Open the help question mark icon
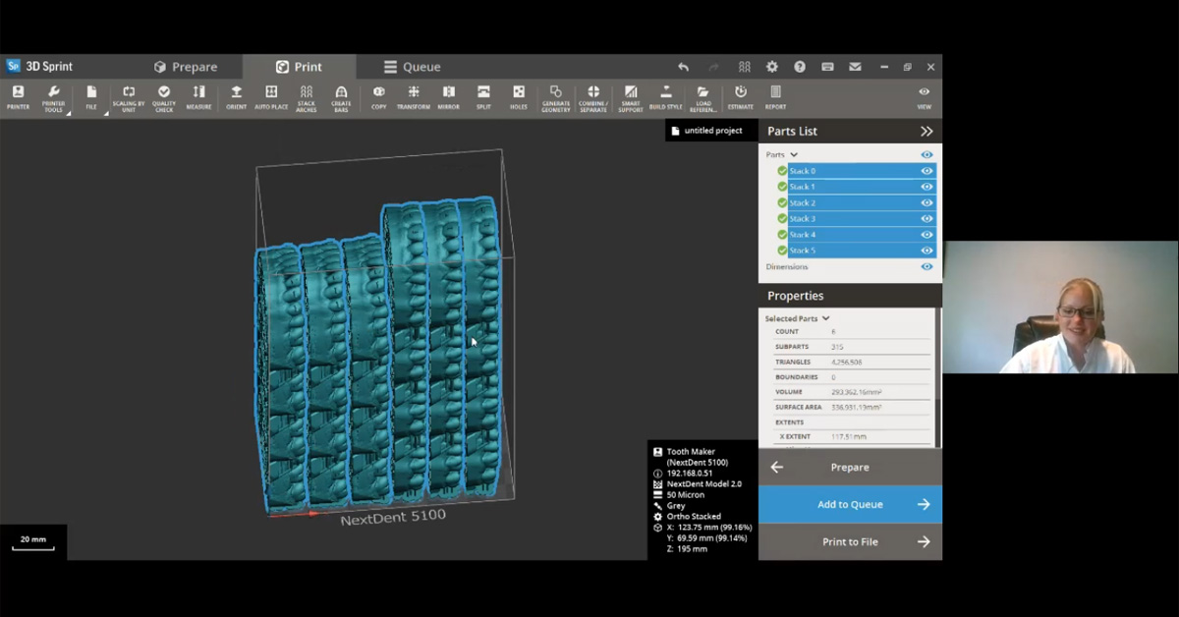 800,67
